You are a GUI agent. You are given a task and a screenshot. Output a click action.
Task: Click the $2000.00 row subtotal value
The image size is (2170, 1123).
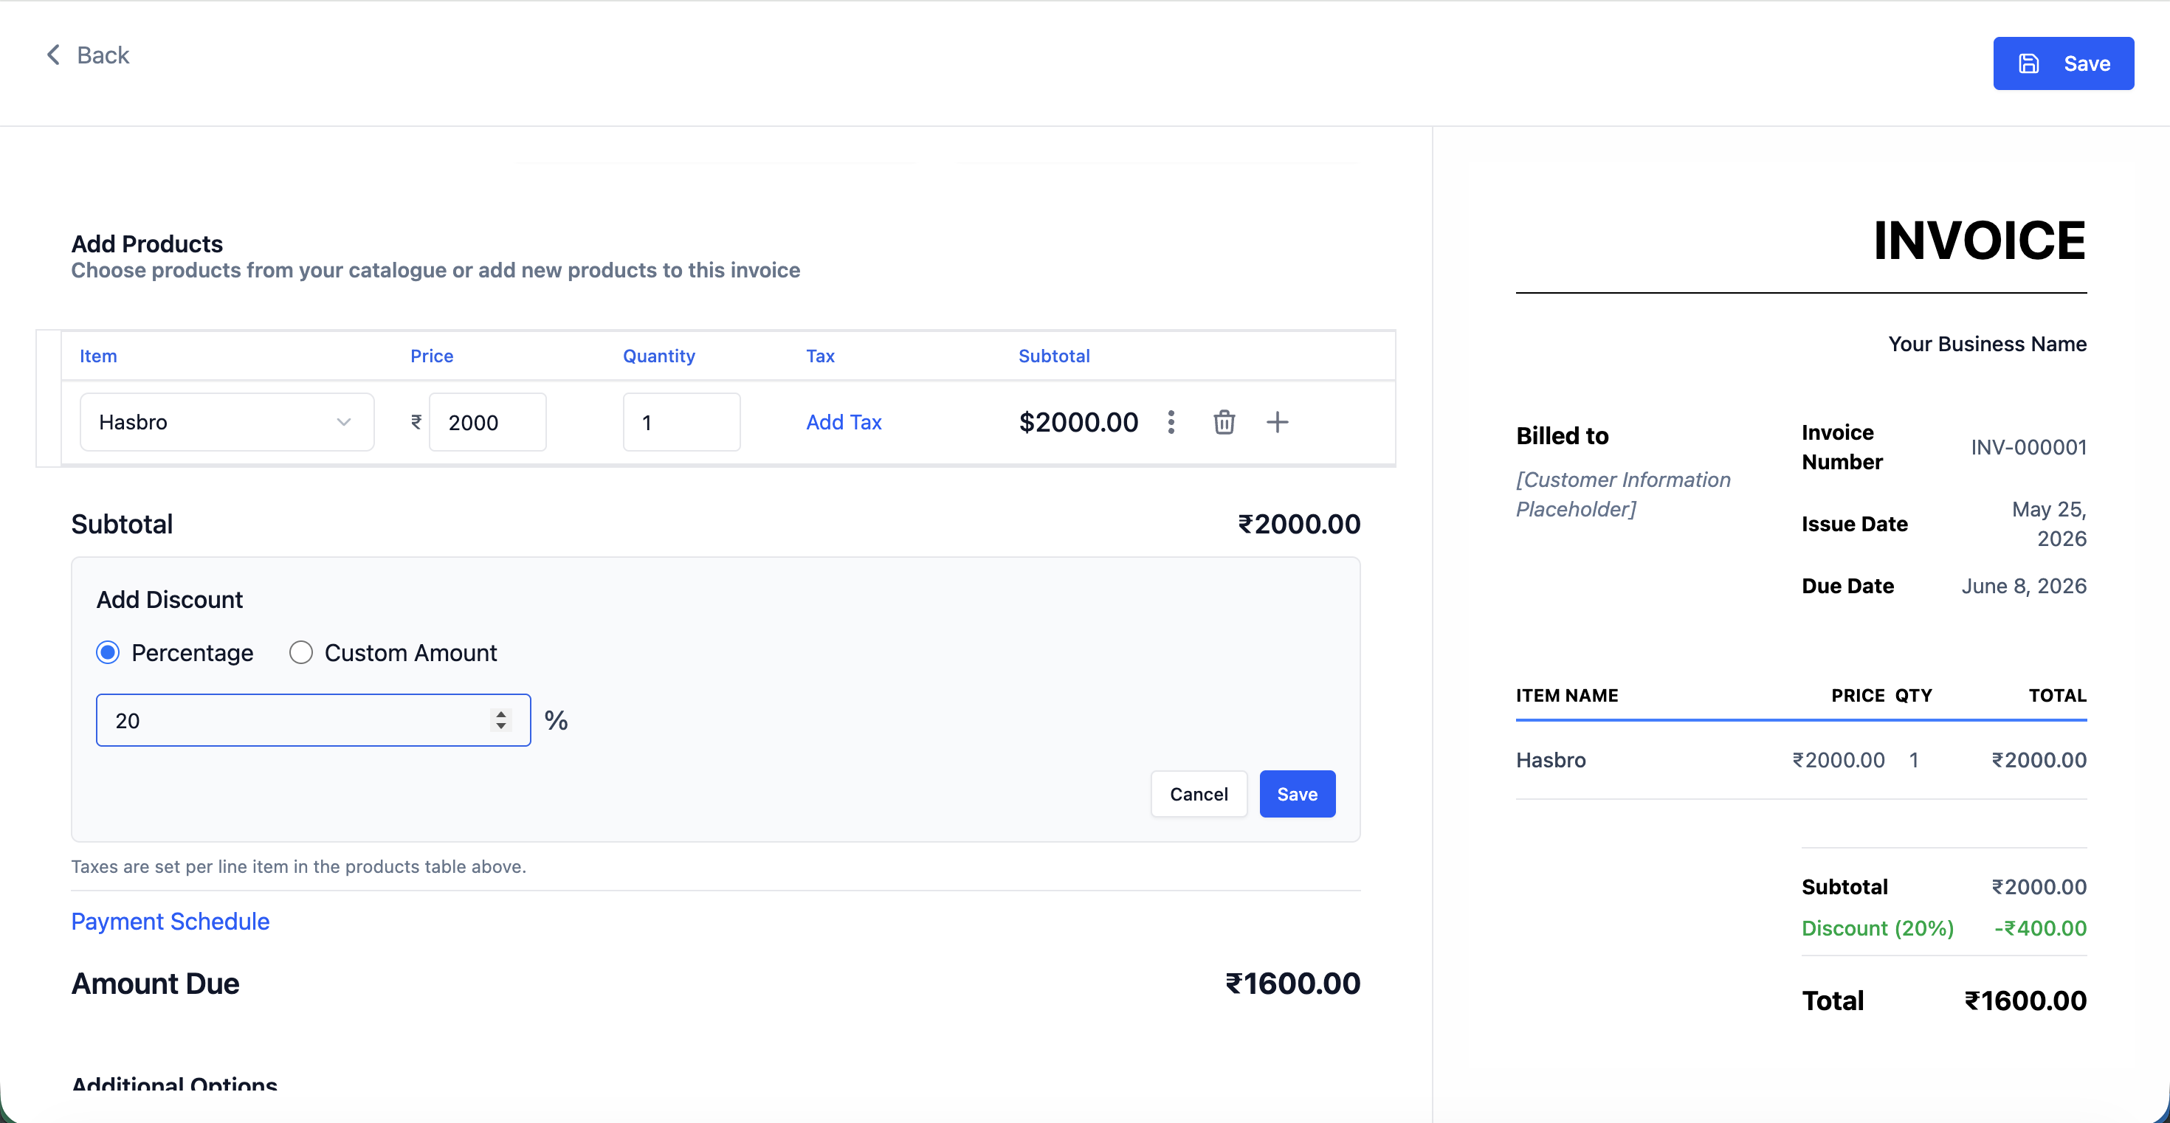(1078, 422)
